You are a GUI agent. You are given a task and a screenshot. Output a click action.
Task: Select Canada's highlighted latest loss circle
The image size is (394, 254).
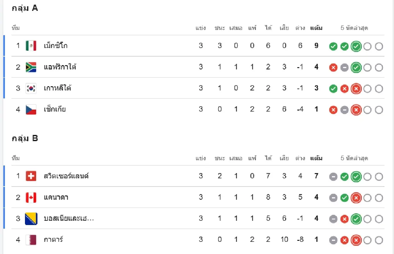point(356,198)
